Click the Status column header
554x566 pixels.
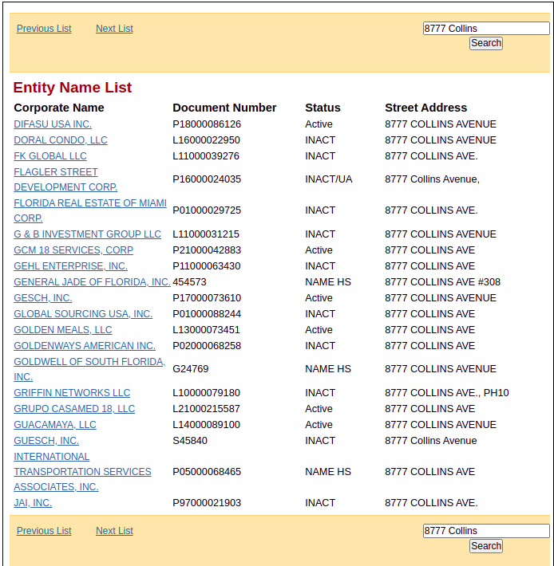click(323, 108)
